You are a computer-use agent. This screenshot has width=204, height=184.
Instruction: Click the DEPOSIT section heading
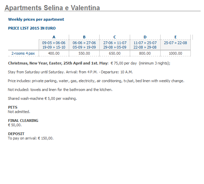coord(16,134)
